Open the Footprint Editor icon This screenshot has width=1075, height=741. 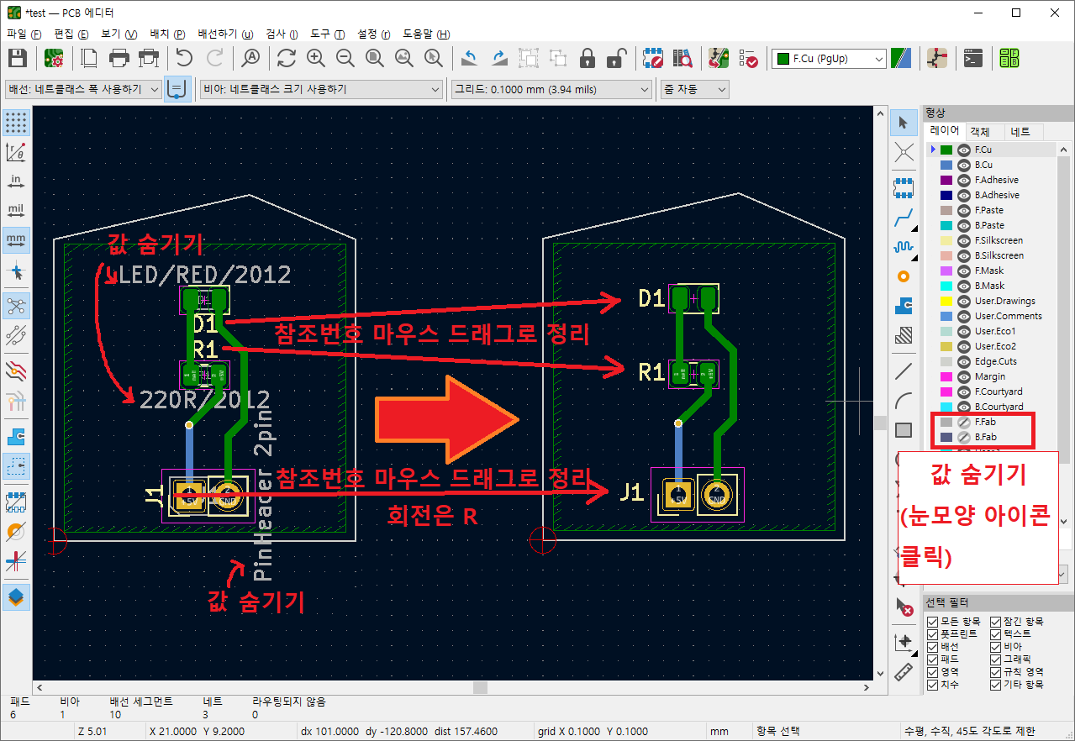point(653,58)
